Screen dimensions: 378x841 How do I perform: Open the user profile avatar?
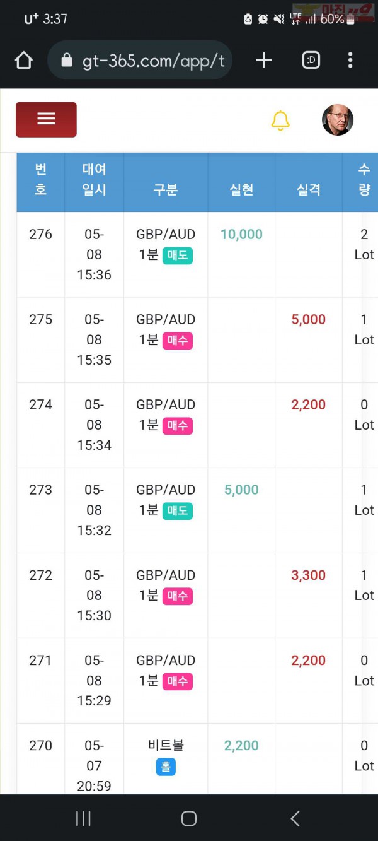(x=338, y=120)
